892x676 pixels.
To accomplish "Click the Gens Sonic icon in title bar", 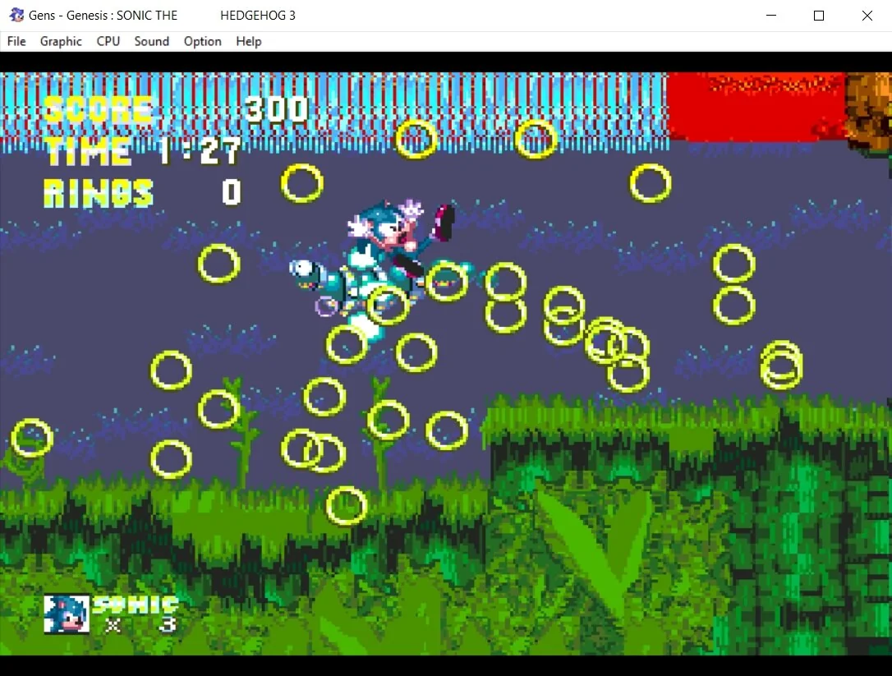I will point(16,16).
